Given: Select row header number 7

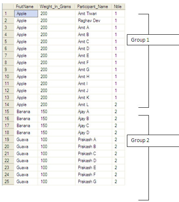Looking at the screenshot, I should [x=8, y=55].
